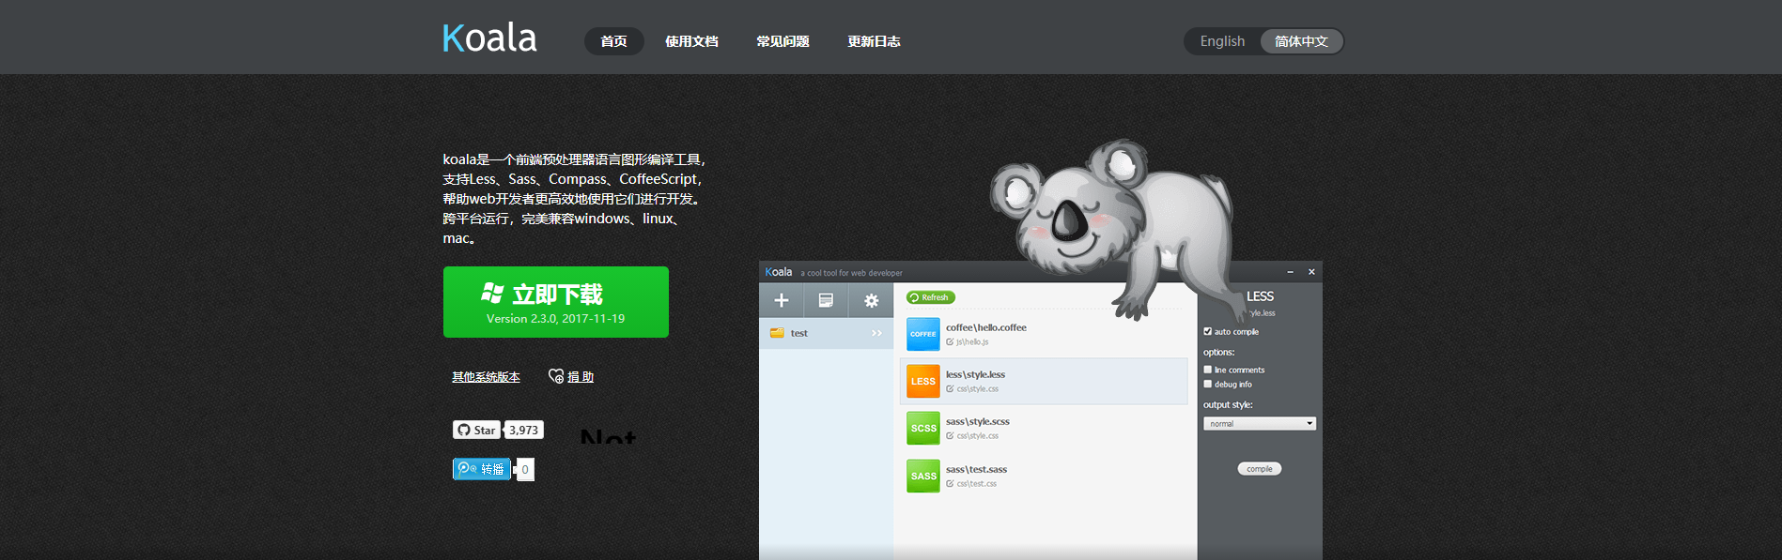Enable the line comments checkbox
This screenshot has width=1782, height=560.
1208,370
